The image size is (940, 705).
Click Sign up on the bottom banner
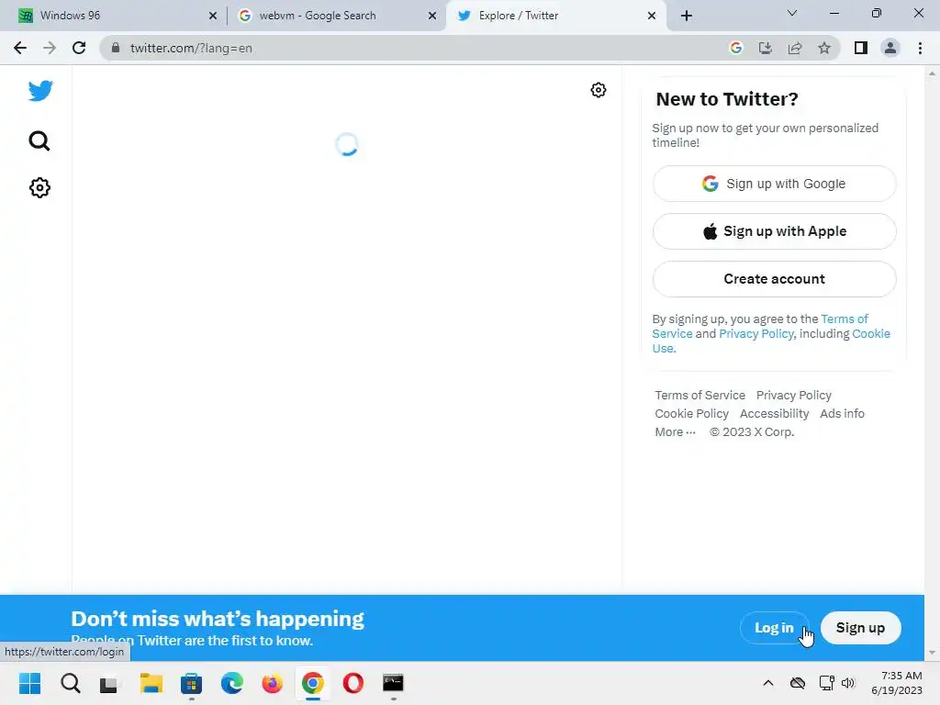[860, 628]
